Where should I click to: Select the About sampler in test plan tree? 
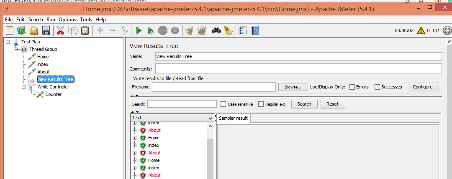[x=44, y=72]
